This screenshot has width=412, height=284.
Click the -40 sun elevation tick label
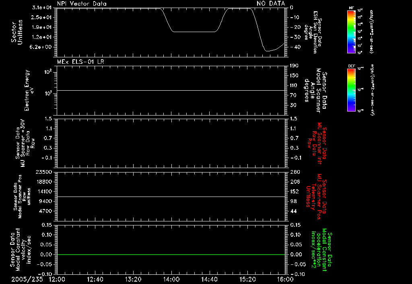[x=295, y=47]
